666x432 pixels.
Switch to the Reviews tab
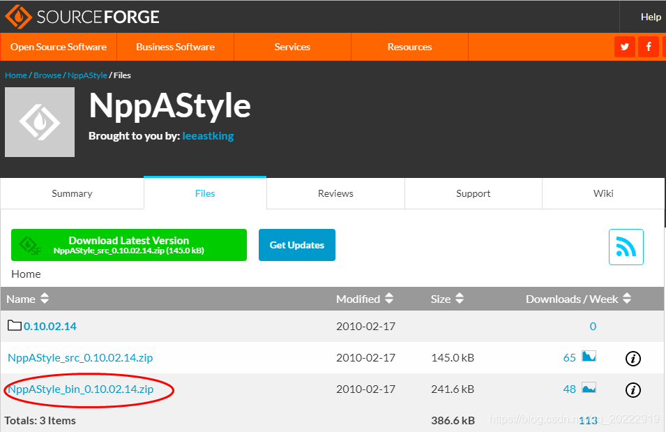[x=335, y=193]
